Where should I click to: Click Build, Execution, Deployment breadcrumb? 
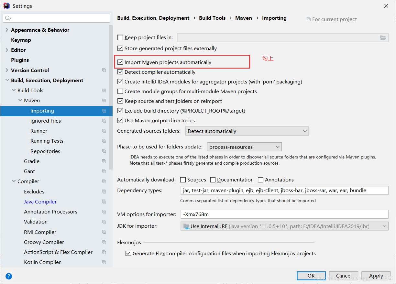click(153, 18)
